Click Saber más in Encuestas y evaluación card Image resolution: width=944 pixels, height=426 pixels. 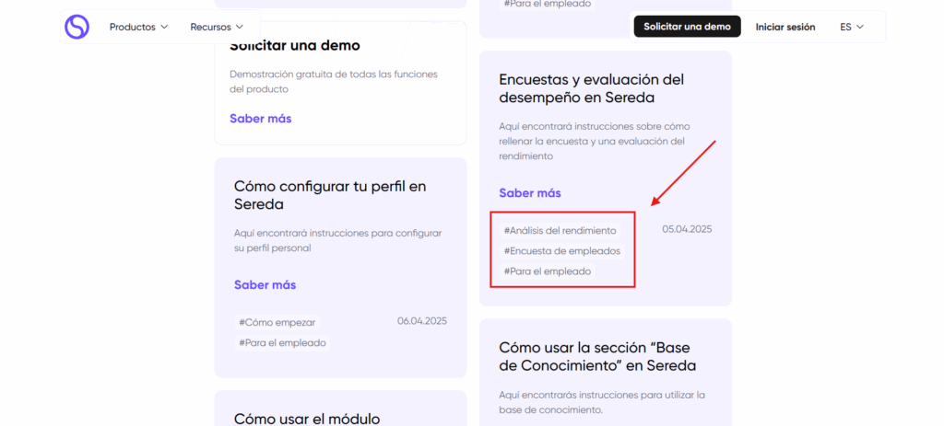pyautogui.click(x=529, y=193)
